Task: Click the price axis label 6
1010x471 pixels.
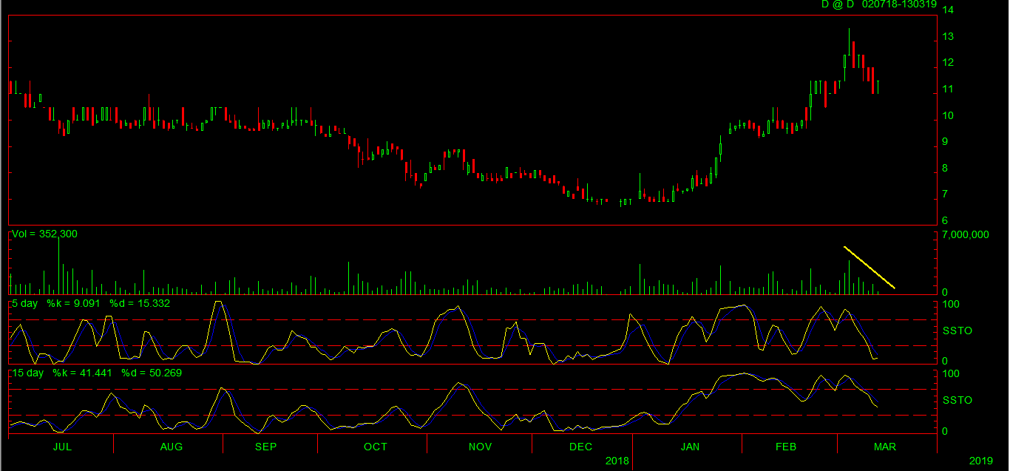Action: point(946,221)
